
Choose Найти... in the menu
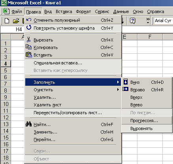coord(73,124)
